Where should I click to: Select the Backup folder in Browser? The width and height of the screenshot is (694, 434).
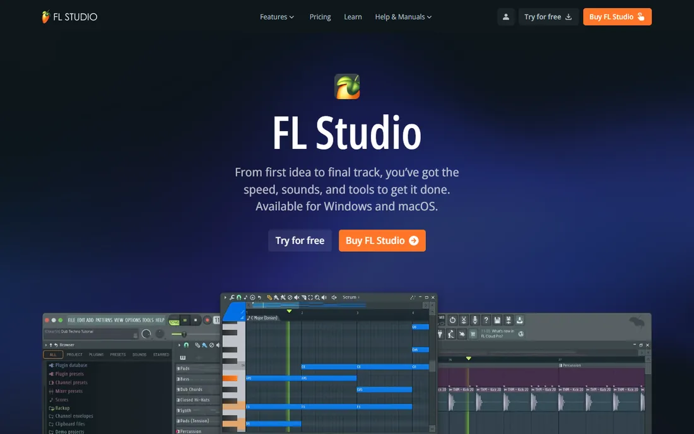click(x=59, y=408)
